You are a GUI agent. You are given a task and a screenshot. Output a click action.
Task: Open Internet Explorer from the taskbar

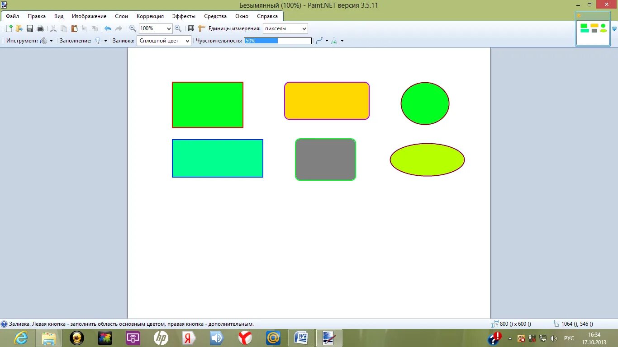pyautogui.click(x=21, y=338)
